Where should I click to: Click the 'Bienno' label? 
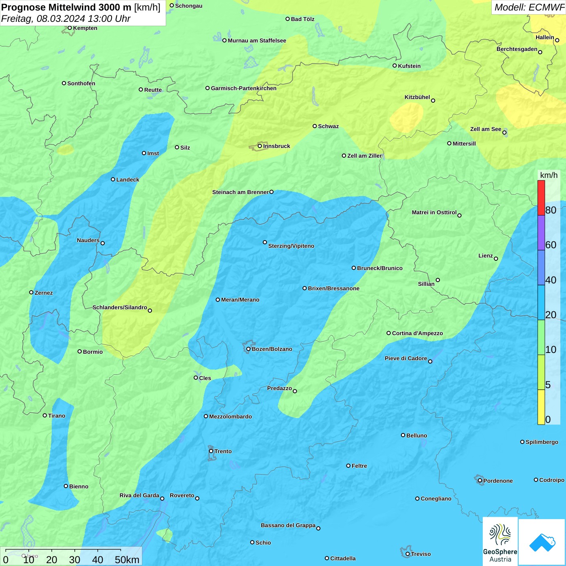pyautogui.click(x=78, y=486)
